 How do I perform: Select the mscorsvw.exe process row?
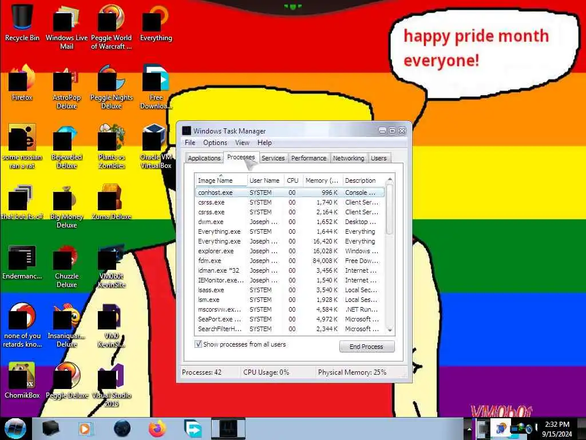coord(290,309)
